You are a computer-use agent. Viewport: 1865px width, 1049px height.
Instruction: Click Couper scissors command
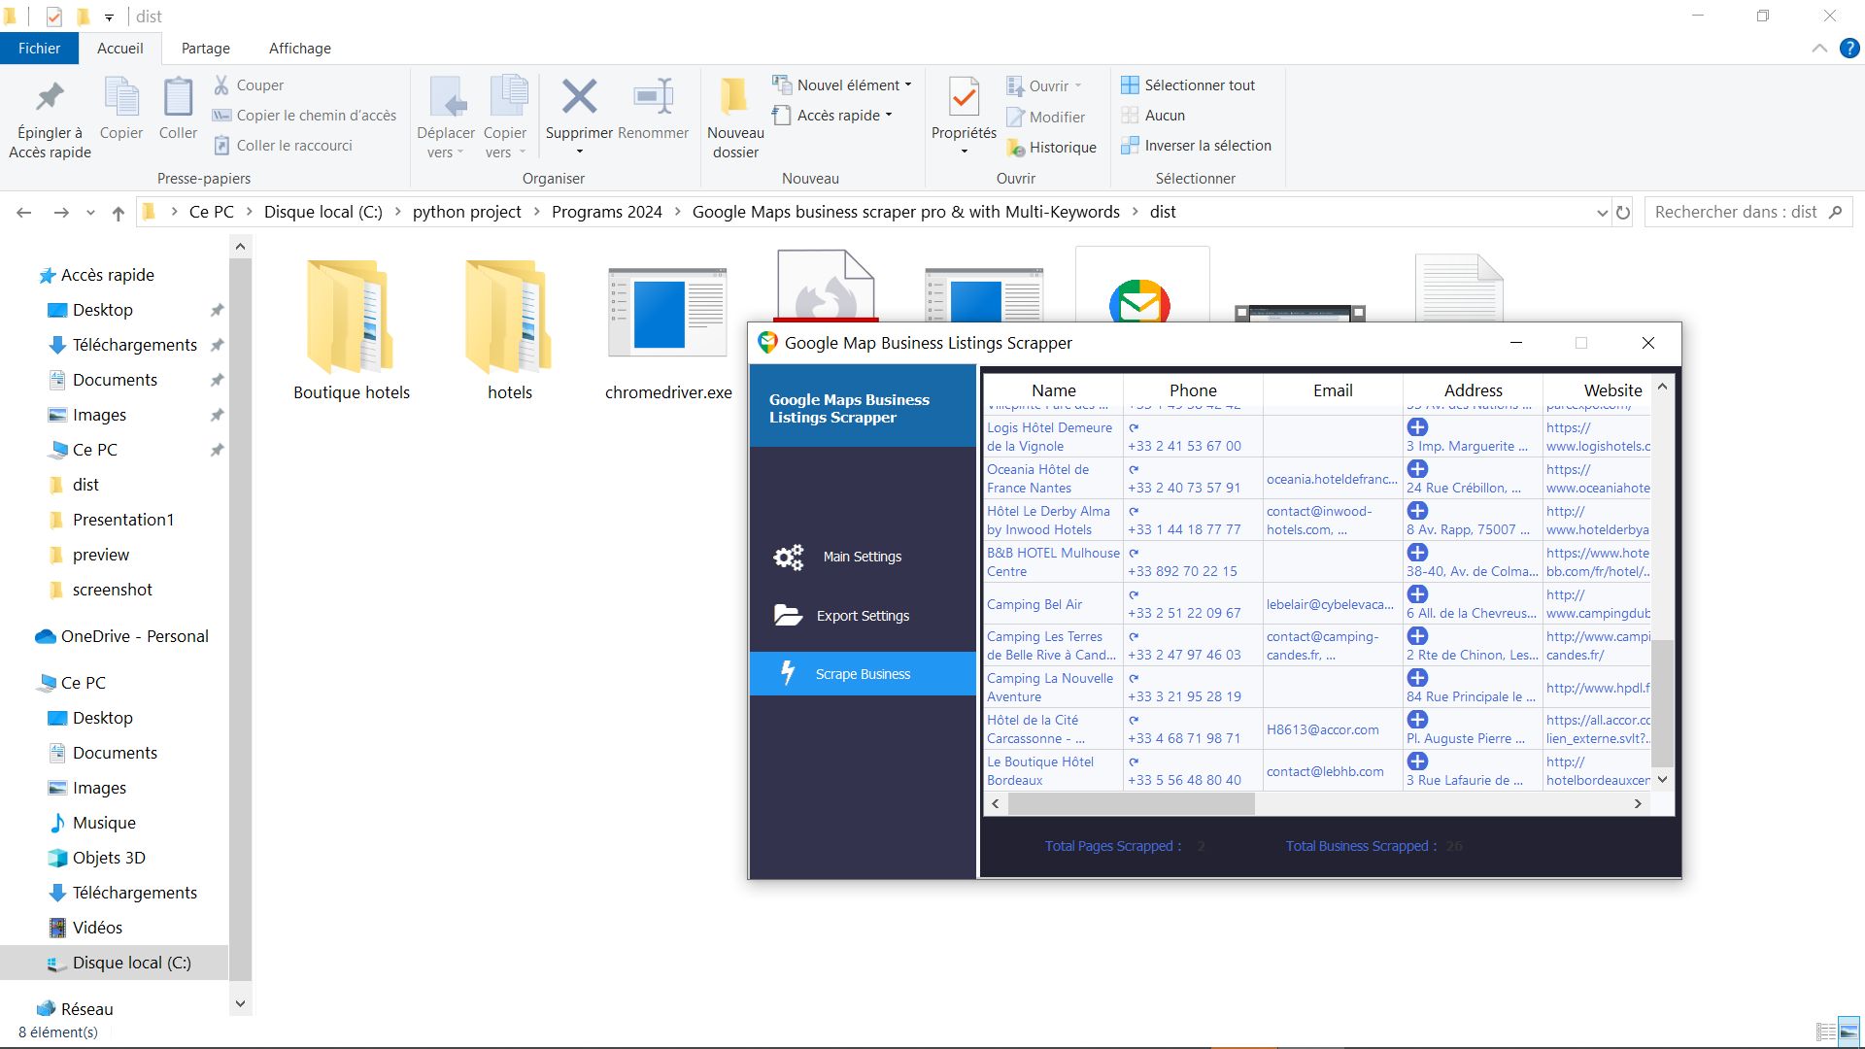(249, 85)
